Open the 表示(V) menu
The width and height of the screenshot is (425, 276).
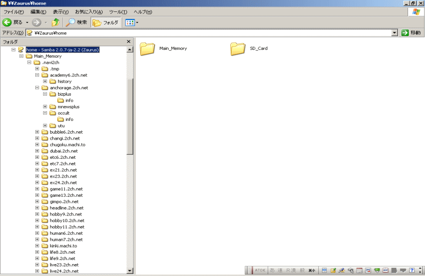[x=60, y=12]
